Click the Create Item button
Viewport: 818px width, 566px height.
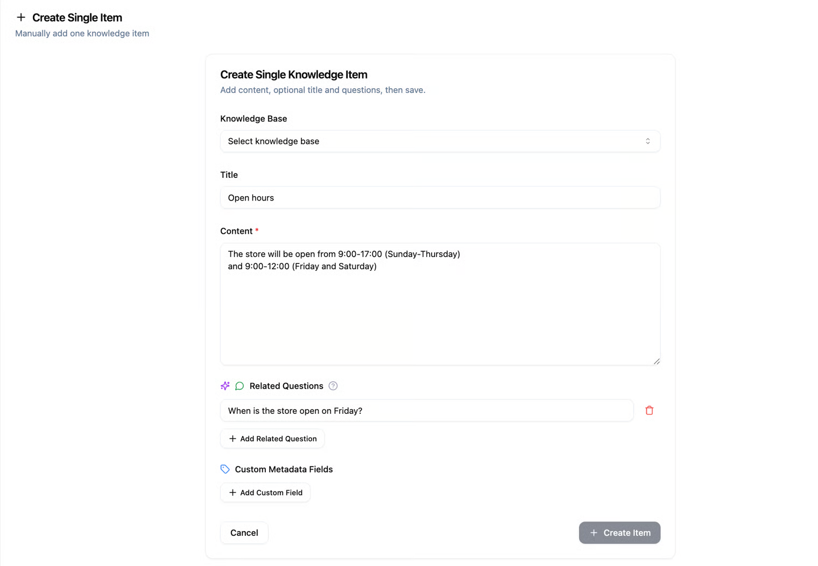[619, 533]
